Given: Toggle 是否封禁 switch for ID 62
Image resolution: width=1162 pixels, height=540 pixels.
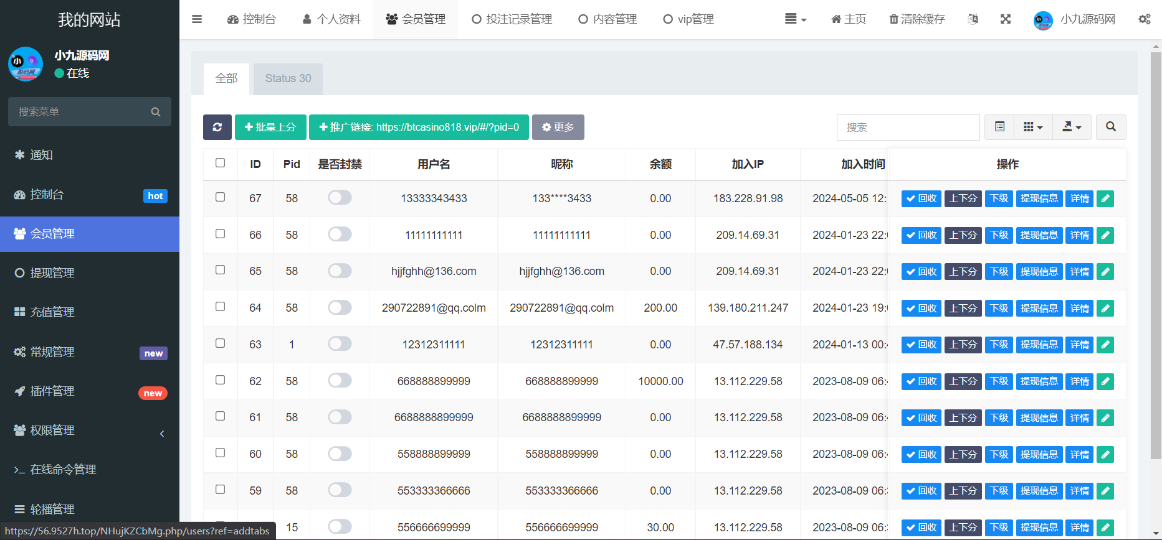Looking at the screenshot, I should click(x=340, y=381).
